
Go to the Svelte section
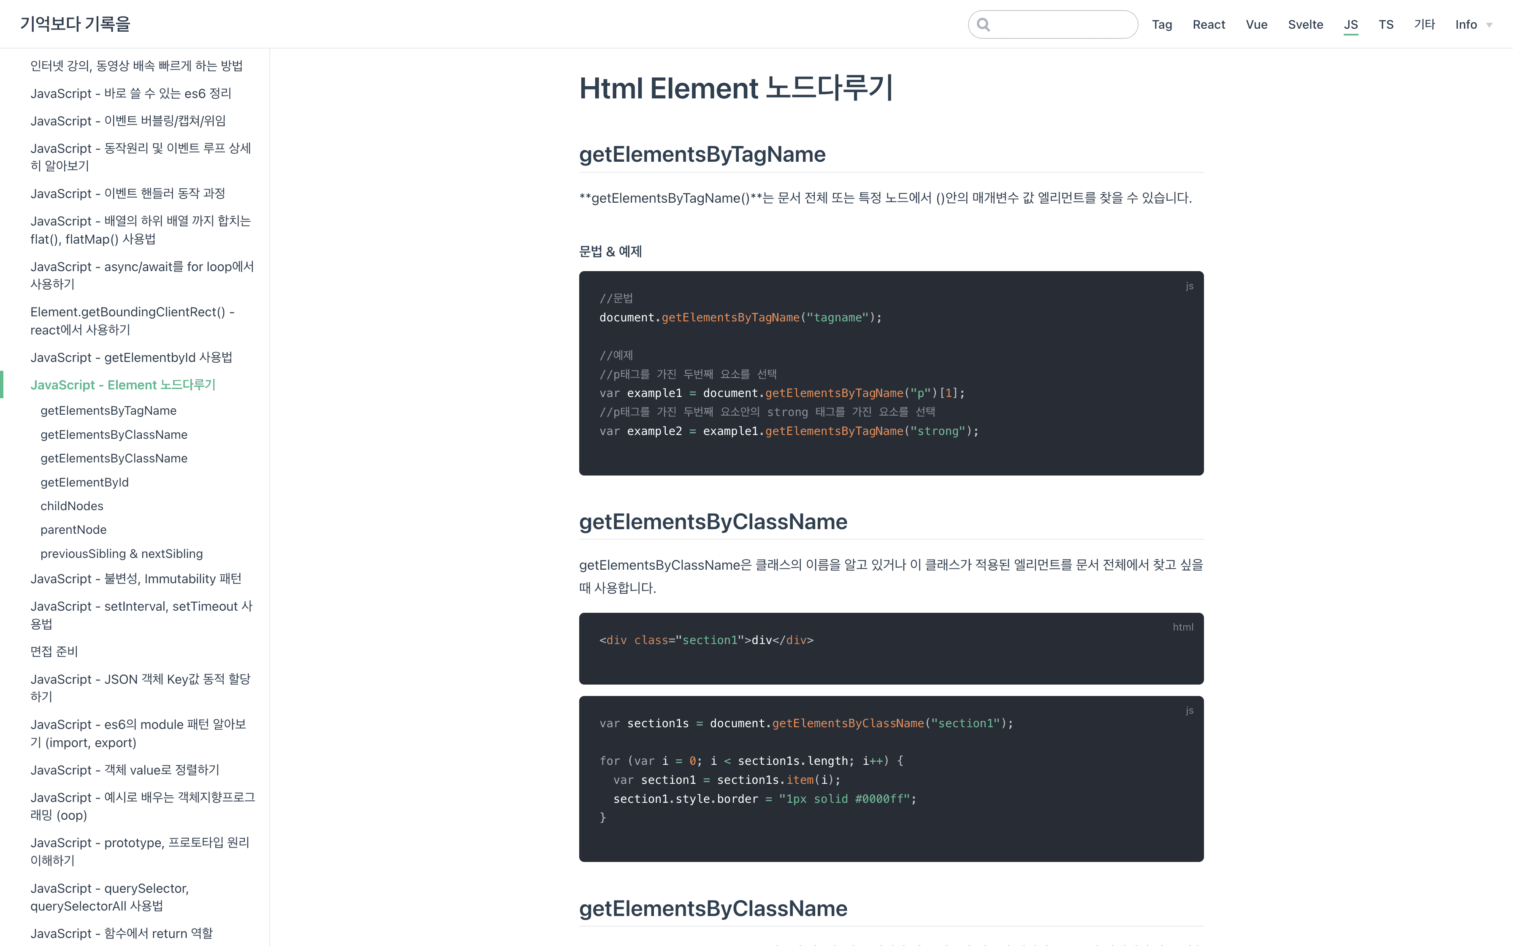point(1305,24)
